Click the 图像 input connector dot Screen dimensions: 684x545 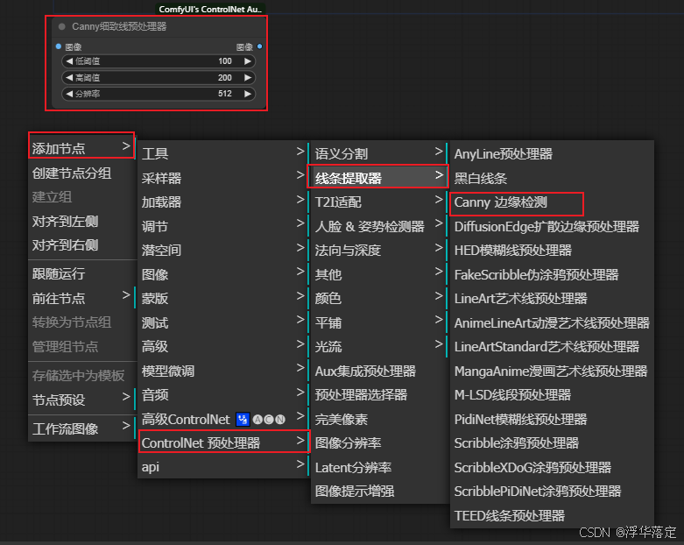[59, 46]
